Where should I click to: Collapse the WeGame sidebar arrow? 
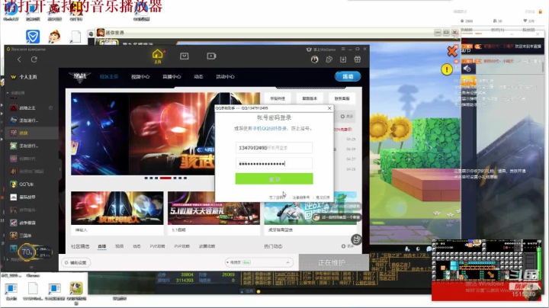pos(60,169)
